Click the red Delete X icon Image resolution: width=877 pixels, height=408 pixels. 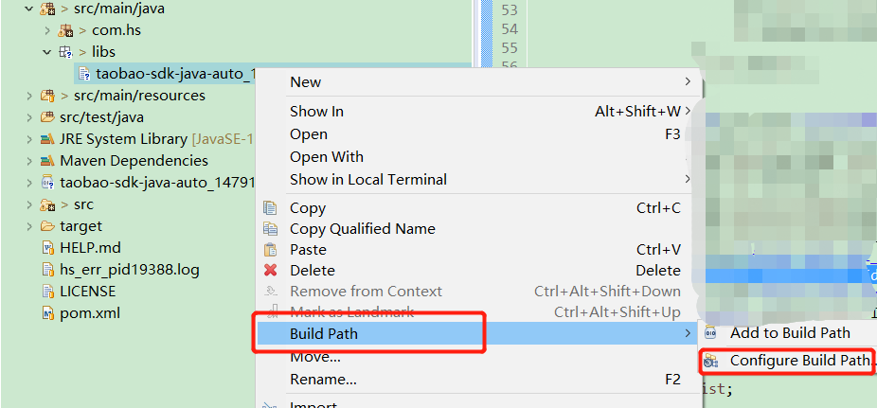[x=271, y=271]
